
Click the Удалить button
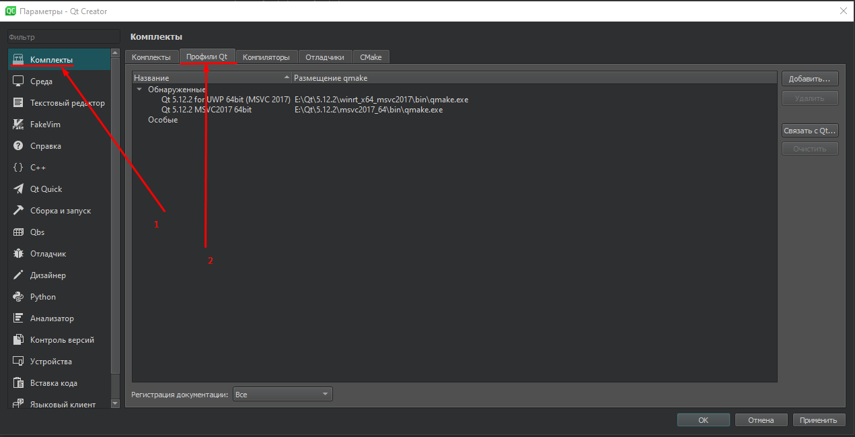810,98
